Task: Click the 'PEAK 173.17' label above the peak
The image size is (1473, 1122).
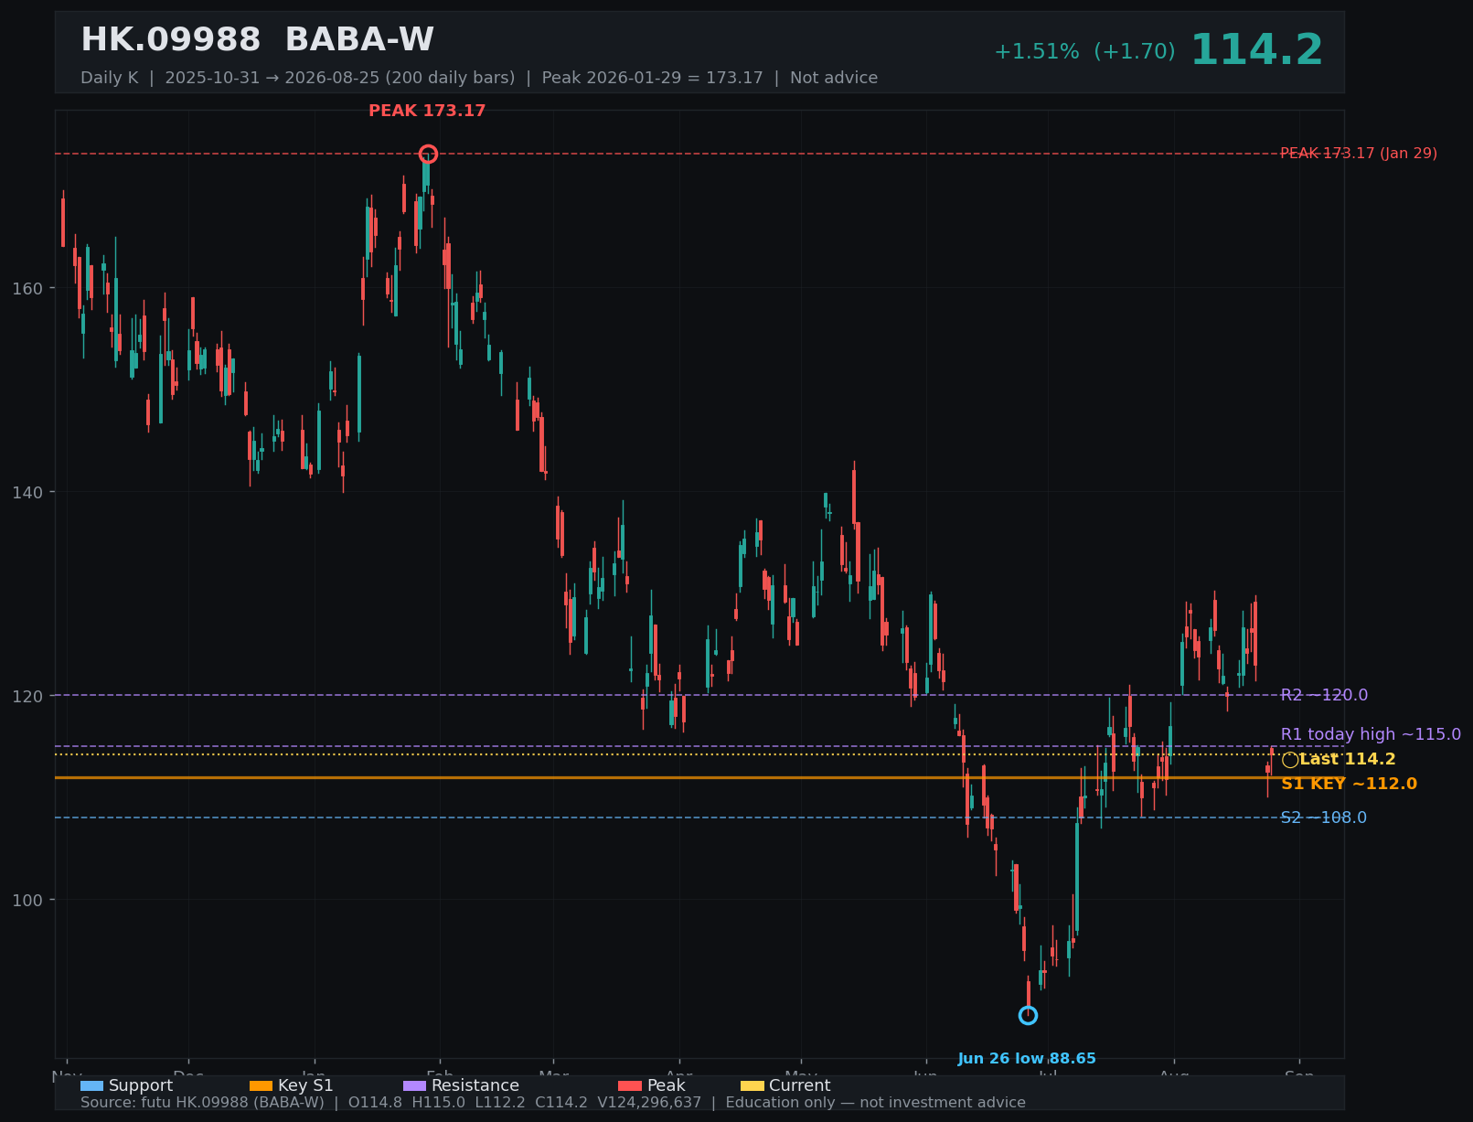Action: click(427, 112)
